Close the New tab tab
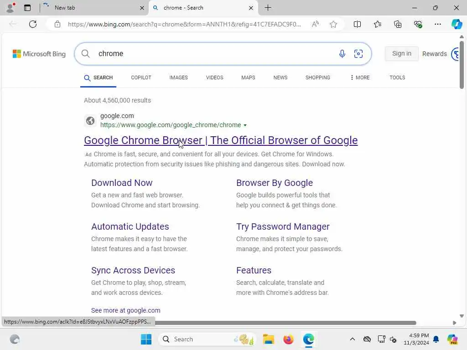 (142, 8)
